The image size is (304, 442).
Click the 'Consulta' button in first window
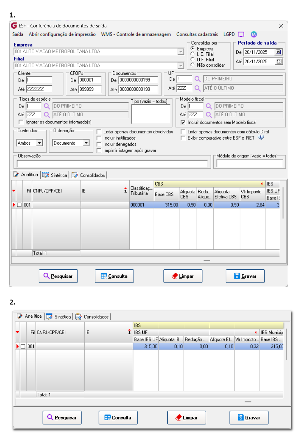pyautogui.click(x=114, y=276)
